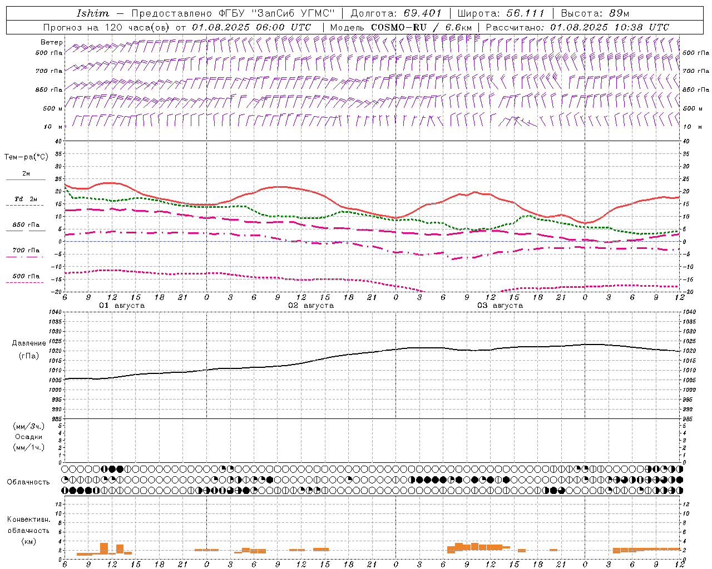
Task: Click the station name "Ishim" in the header
Action: coord(92,13)
